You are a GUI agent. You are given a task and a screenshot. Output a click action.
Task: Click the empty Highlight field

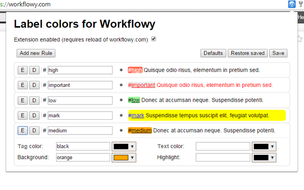[223, 157]
